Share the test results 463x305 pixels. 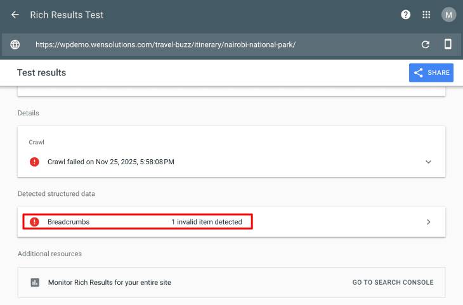click(x=431, y=73)
